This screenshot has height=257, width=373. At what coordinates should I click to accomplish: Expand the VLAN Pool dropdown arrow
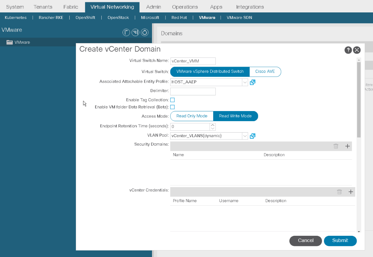(245, 136)
